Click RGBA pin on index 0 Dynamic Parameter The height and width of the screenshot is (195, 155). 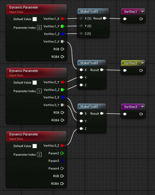click(62, 57)
